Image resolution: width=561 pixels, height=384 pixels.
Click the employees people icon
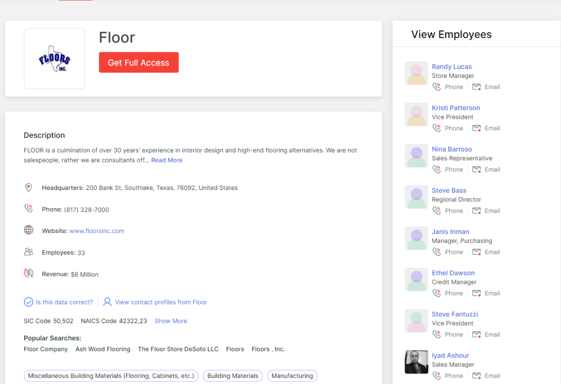click(x=29, y=252)
